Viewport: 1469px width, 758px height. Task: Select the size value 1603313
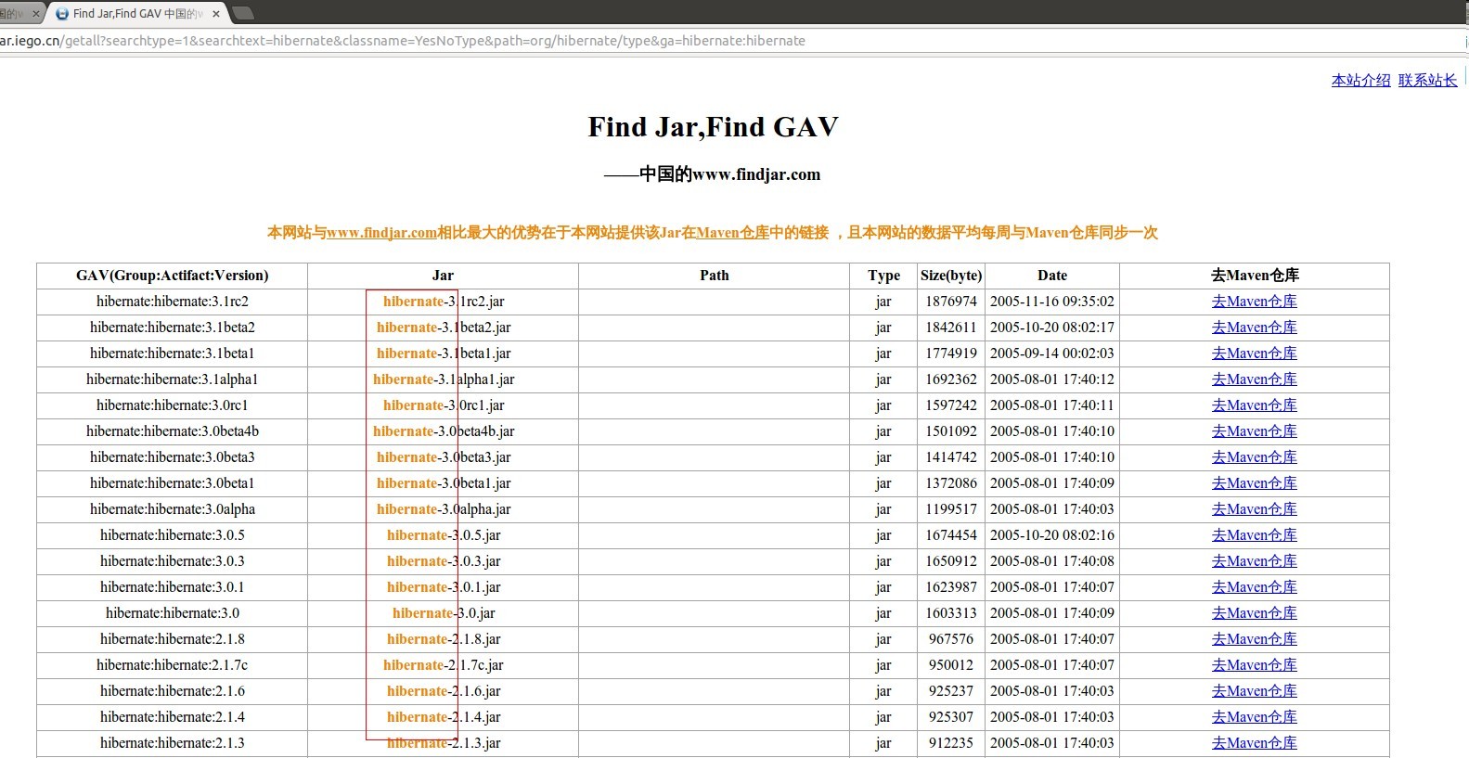pyautogui.click(x=951, y=613)
